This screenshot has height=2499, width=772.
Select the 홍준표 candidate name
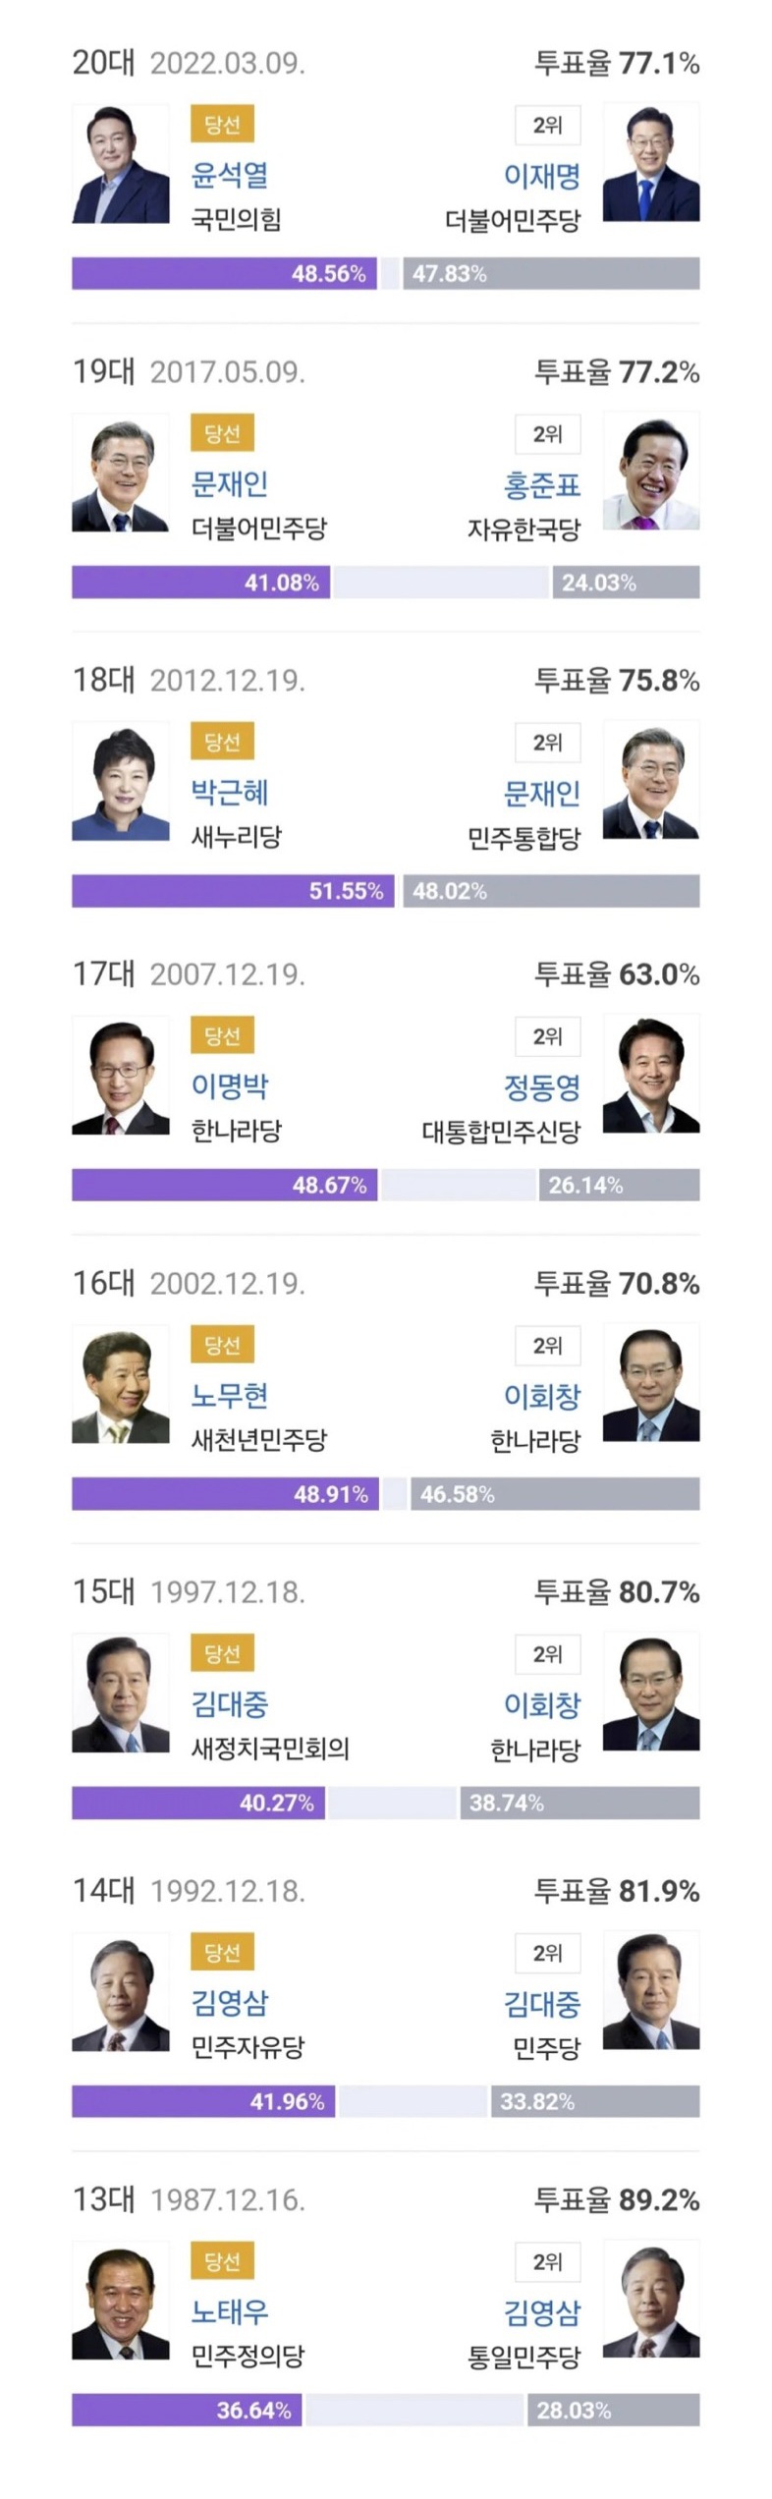point(541,485)
